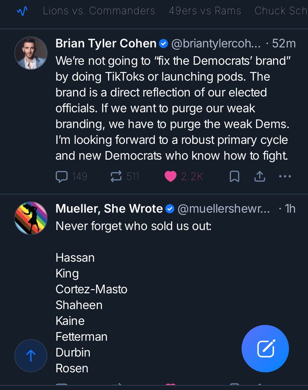Tap the compose new post button
This screenshot has width=308, height=390.
pyautogui.click(x=265, y=349)
